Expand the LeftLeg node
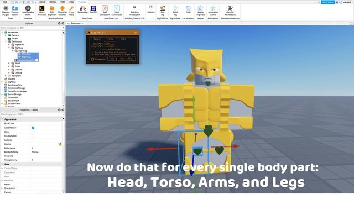354x199 pixels. coord(9,72)
